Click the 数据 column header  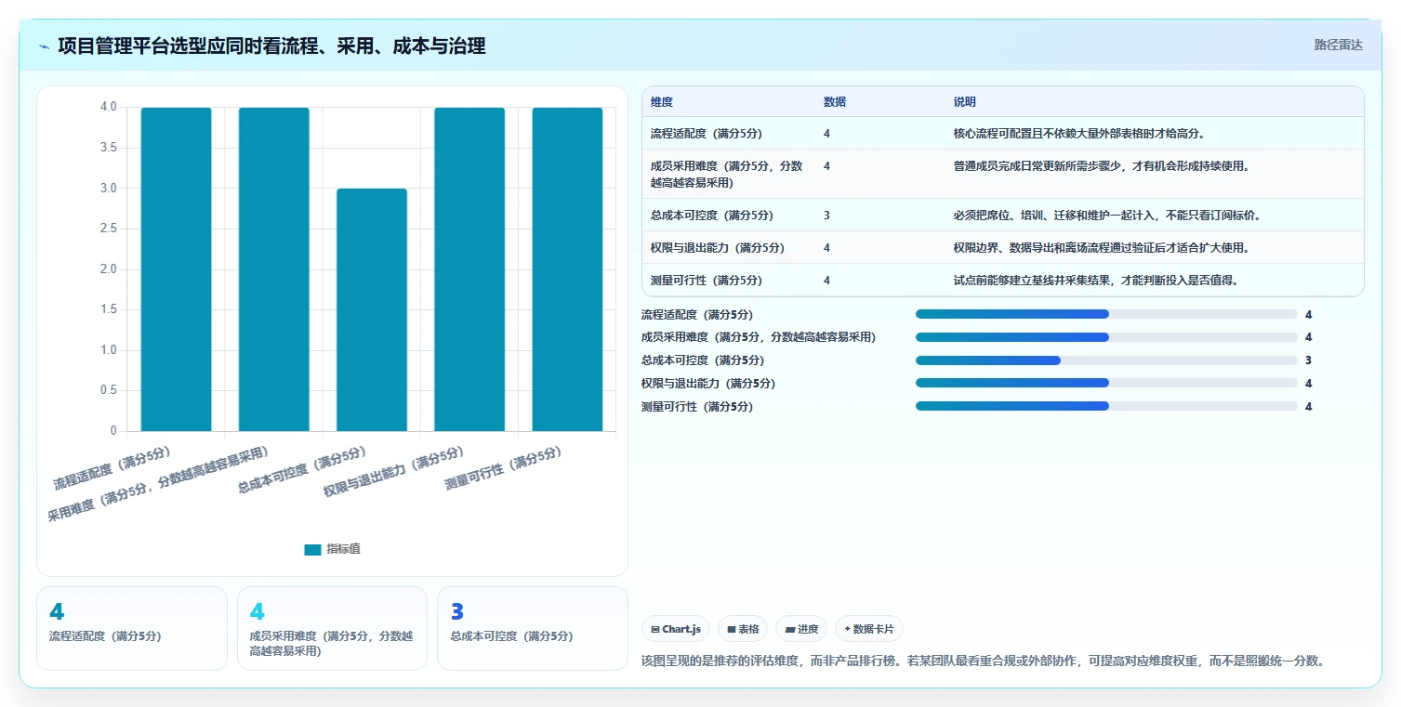pos(835,102)
